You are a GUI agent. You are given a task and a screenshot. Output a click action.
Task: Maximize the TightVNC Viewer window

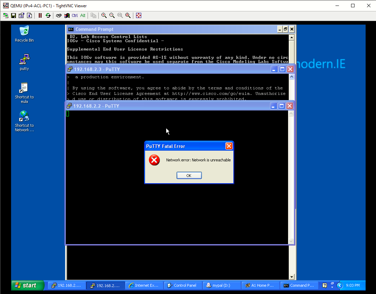(x=353, y=6)
